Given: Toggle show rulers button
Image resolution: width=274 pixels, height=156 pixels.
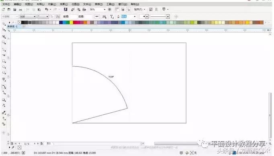Looking at the screenshot, I should 117,9.
